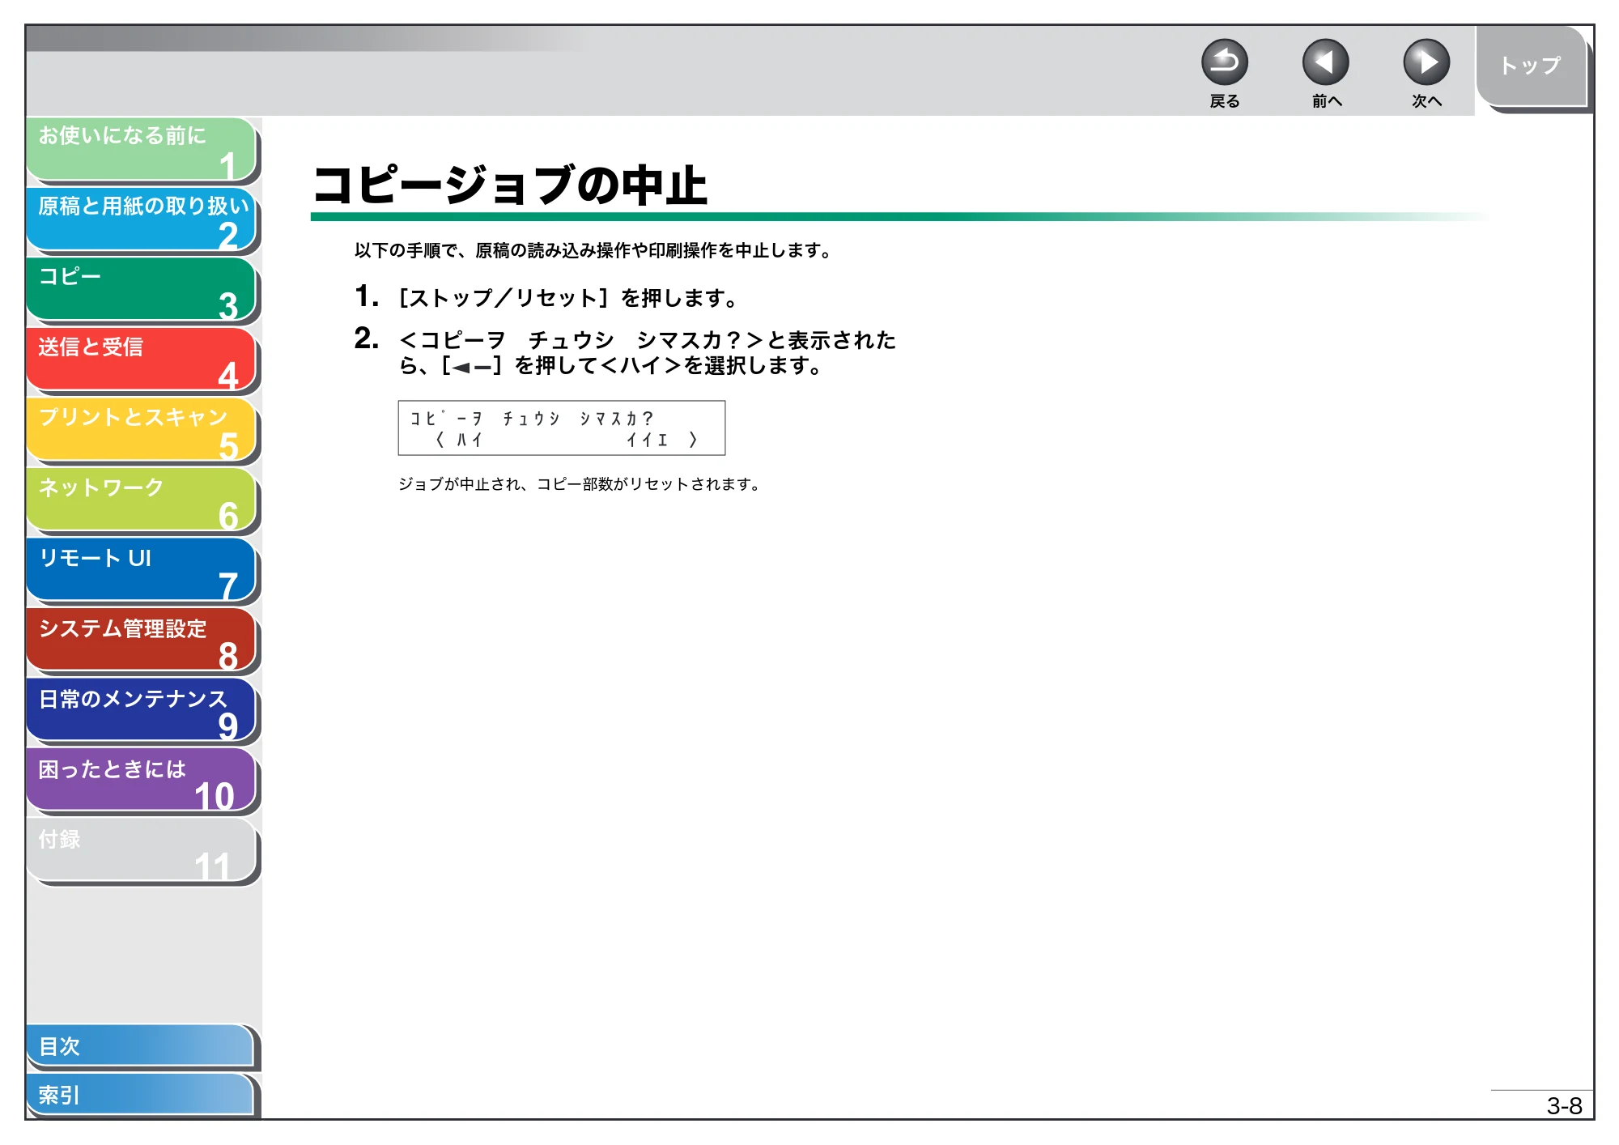Click the コピージョブの中止 heading
The height and width of the screenshot is (1145, 1619).
point(510,185)
